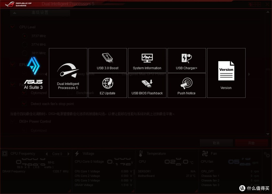Open the USB Charger+ tile
Viewport: 272px width, 194px height.
click(187, 60)
